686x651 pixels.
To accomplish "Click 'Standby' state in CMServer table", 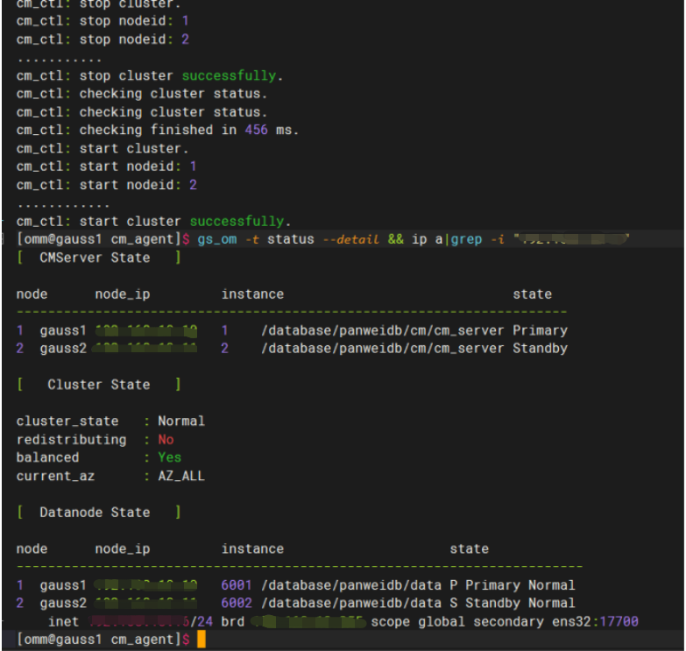I will (540, 349).
